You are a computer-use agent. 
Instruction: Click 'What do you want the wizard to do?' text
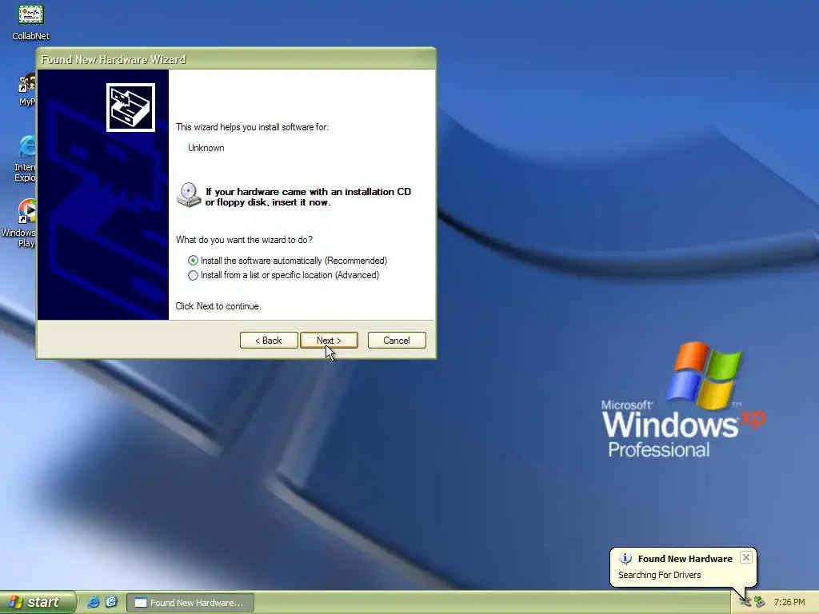(244, 240)
